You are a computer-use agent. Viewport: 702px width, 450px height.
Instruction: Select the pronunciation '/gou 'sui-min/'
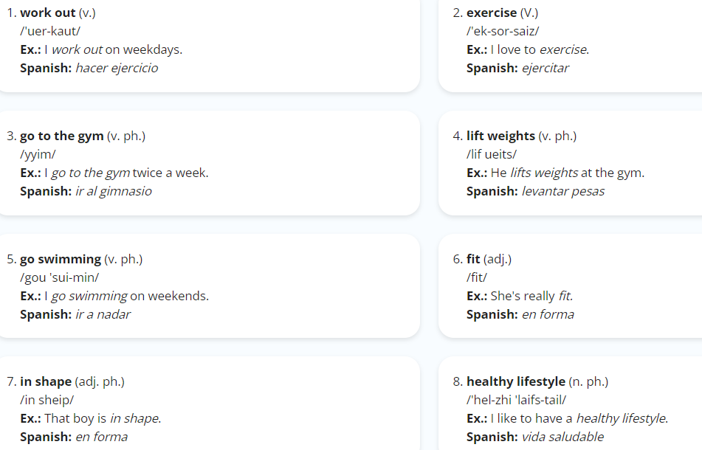coord(60,278)
